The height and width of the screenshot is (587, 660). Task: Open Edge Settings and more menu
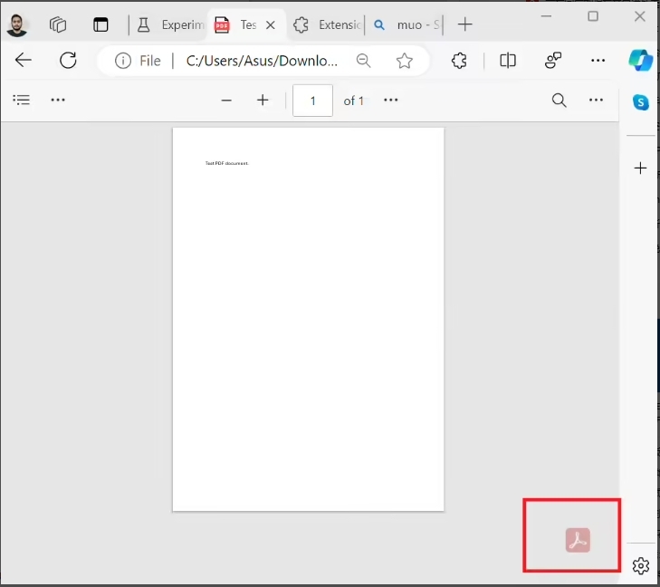click(x=598, y=61)
